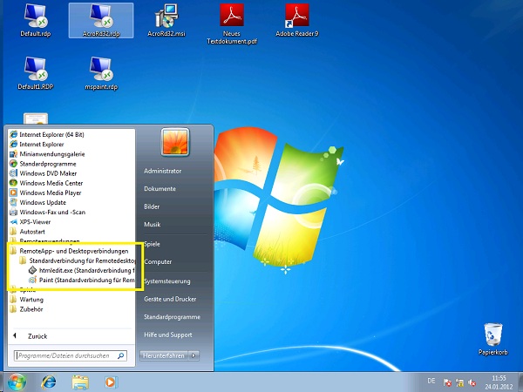523x392 pixels.
Task: Click the muted volume tray icon
Action: click(472, 382)
